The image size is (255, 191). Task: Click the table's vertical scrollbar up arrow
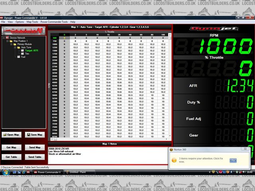[170, 35]
